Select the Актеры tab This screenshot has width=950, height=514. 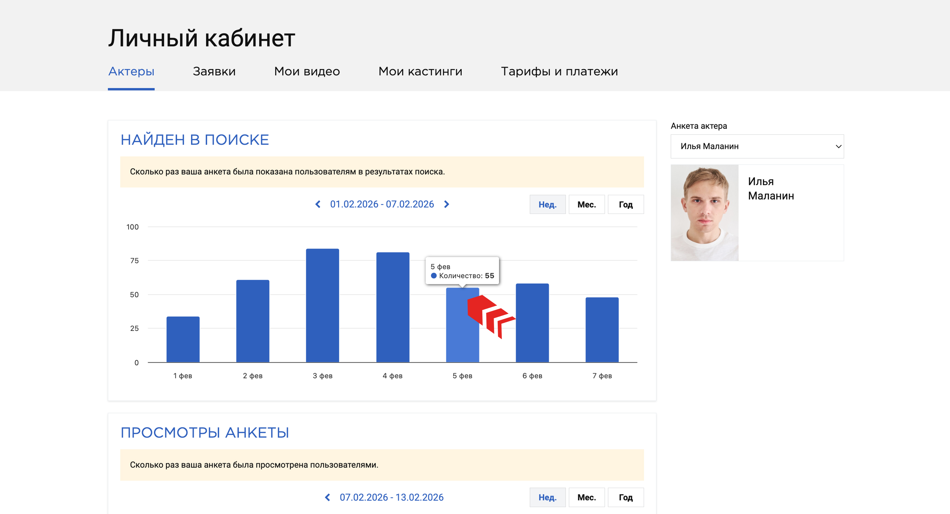click(131, 71)
